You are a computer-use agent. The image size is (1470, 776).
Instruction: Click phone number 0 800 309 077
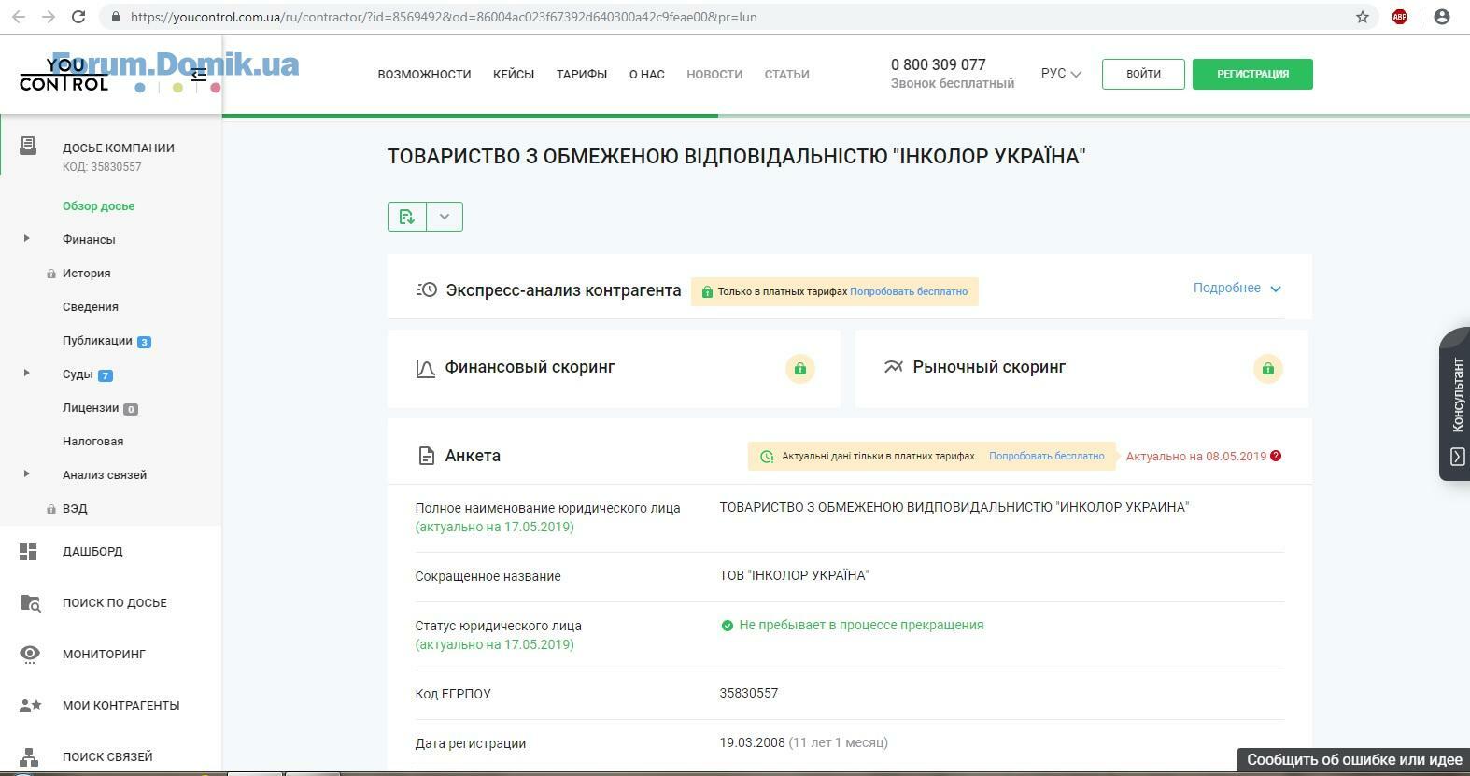coord(938,64)
